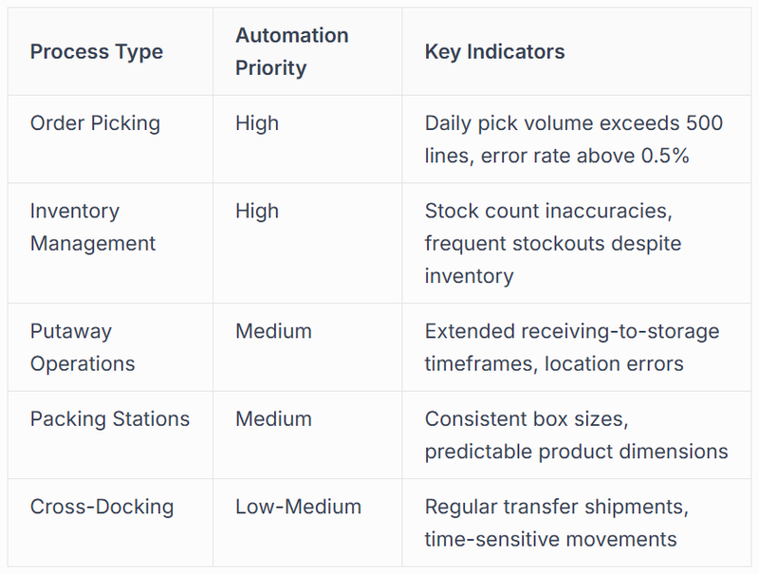This screenshot has width=759, height=574.
Task: Click the consistent box sizes text
Action: click(x=527, y=419)
